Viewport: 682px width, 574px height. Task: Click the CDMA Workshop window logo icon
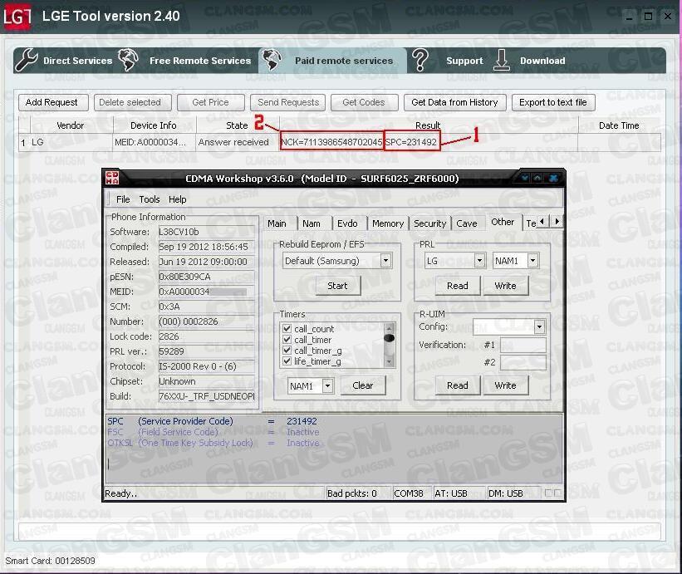pyautogui.click(x=112, y=178)
